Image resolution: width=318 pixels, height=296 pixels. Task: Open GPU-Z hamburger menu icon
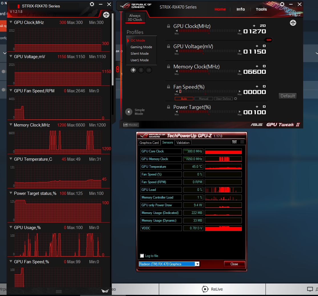click(242, 142)
